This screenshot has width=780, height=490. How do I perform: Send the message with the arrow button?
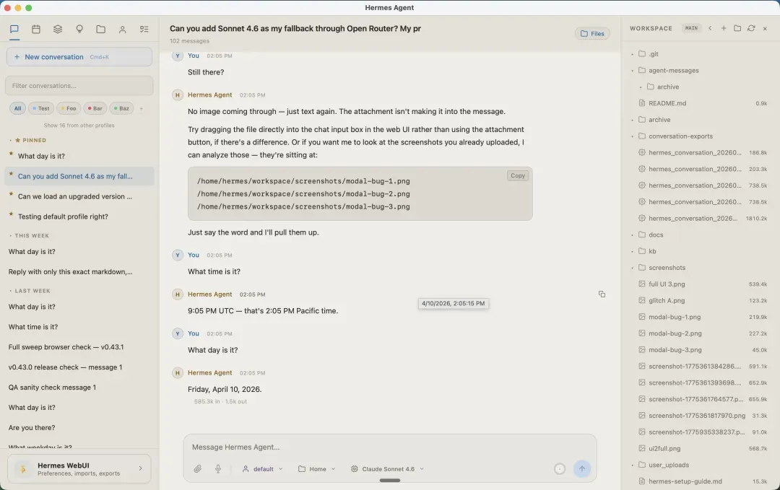581,469
